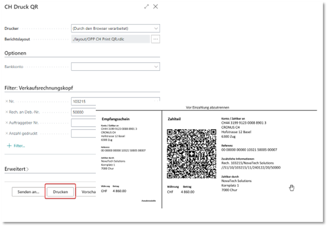Click the Empfangsschein heading
The width and height of the screenshot is (328, 227).
116,119
